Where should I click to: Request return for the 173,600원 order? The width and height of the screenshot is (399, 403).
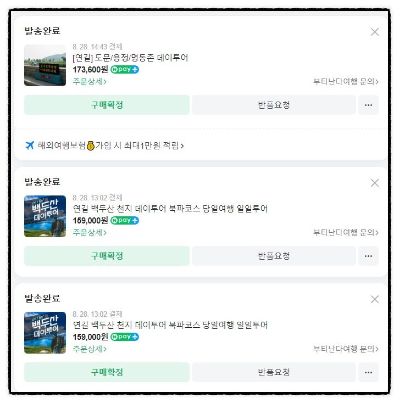(x=274, y=105)
